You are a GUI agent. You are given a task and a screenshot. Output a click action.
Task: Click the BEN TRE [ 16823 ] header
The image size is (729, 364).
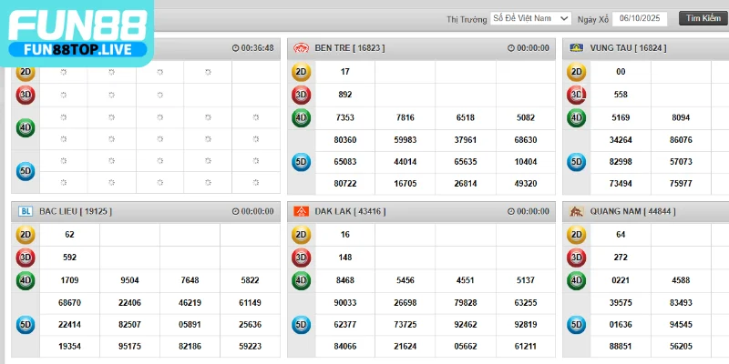tap(350, 48)
